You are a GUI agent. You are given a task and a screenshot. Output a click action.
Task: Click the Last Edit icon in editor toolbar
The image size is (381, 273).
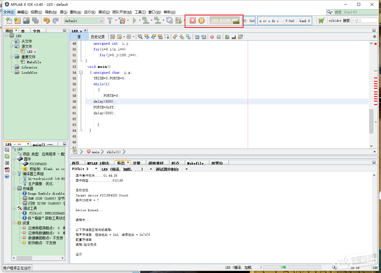pyautogui.click(x=113, y=37)
